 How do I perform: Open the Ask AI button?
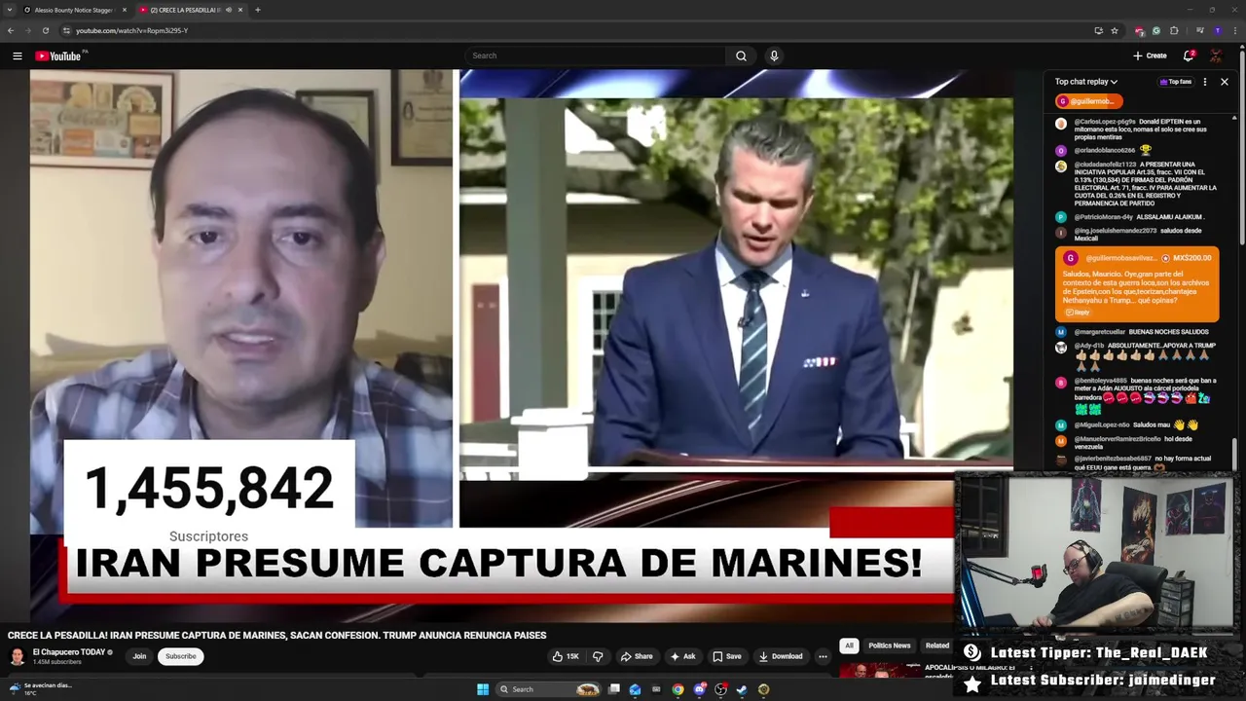click(x=682, y=656)
